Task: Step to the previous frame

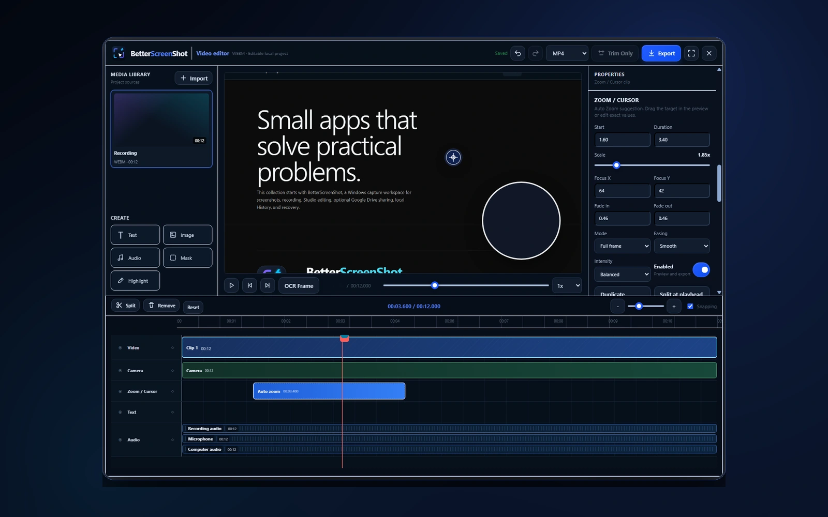Action: (x=249, y=285)
